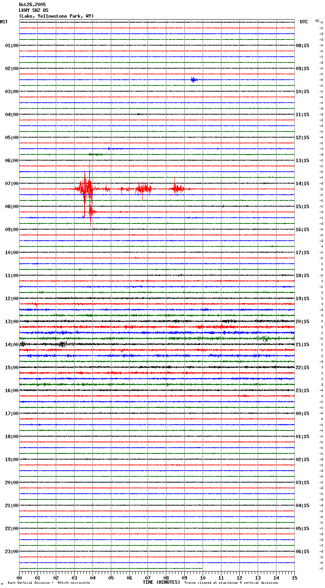Click the black burst at start of 14:00 trace
Screen dimensions: 325x588
(23, 344)
